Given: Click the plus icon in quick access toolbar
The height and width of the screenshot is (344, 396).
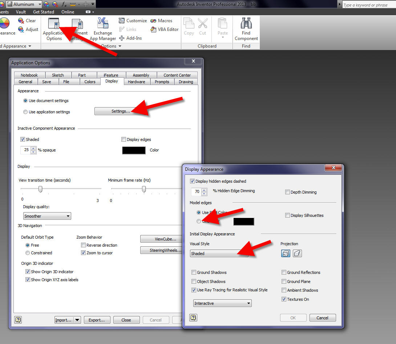Looking at the screenshot, I should tap(86, 4).
